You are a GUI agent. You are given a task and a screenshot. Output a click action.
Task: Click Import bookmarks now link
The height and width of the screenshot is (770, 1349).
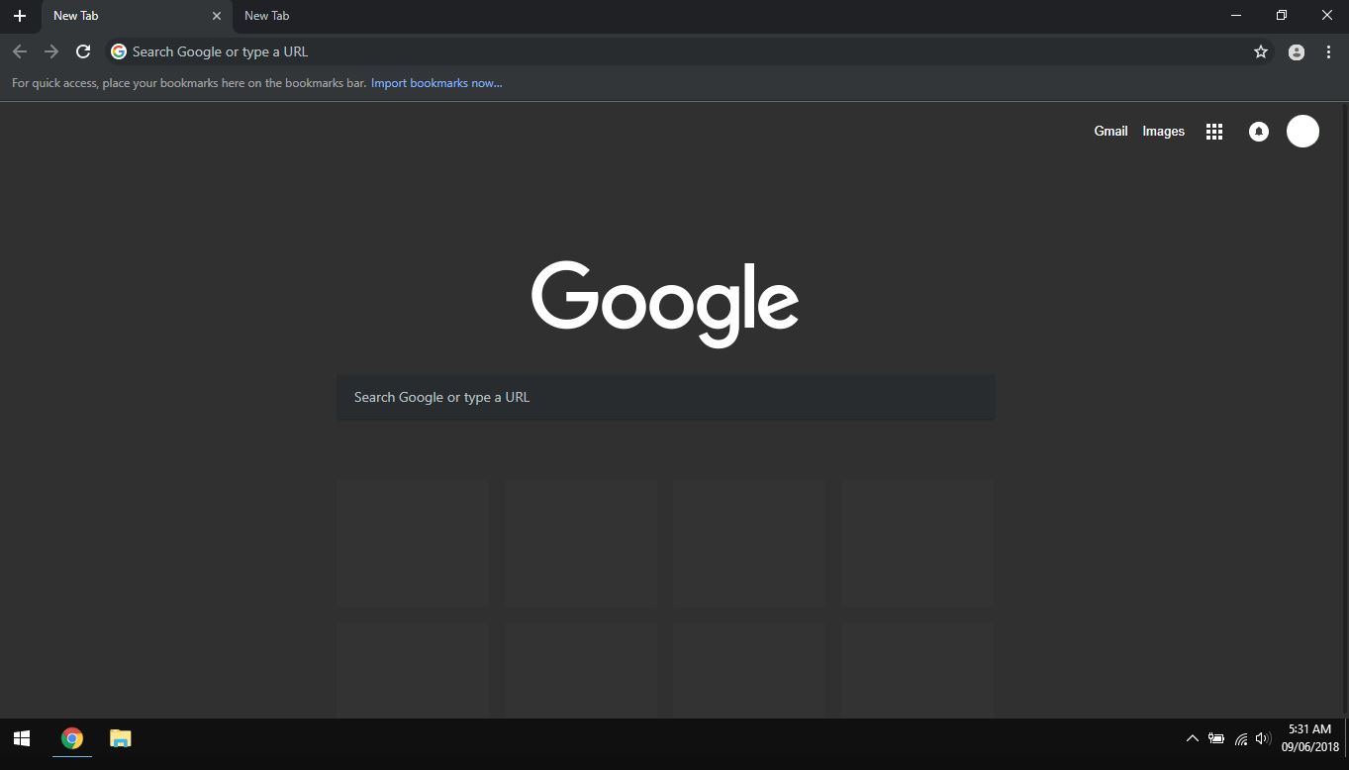(x=436, y=83)
